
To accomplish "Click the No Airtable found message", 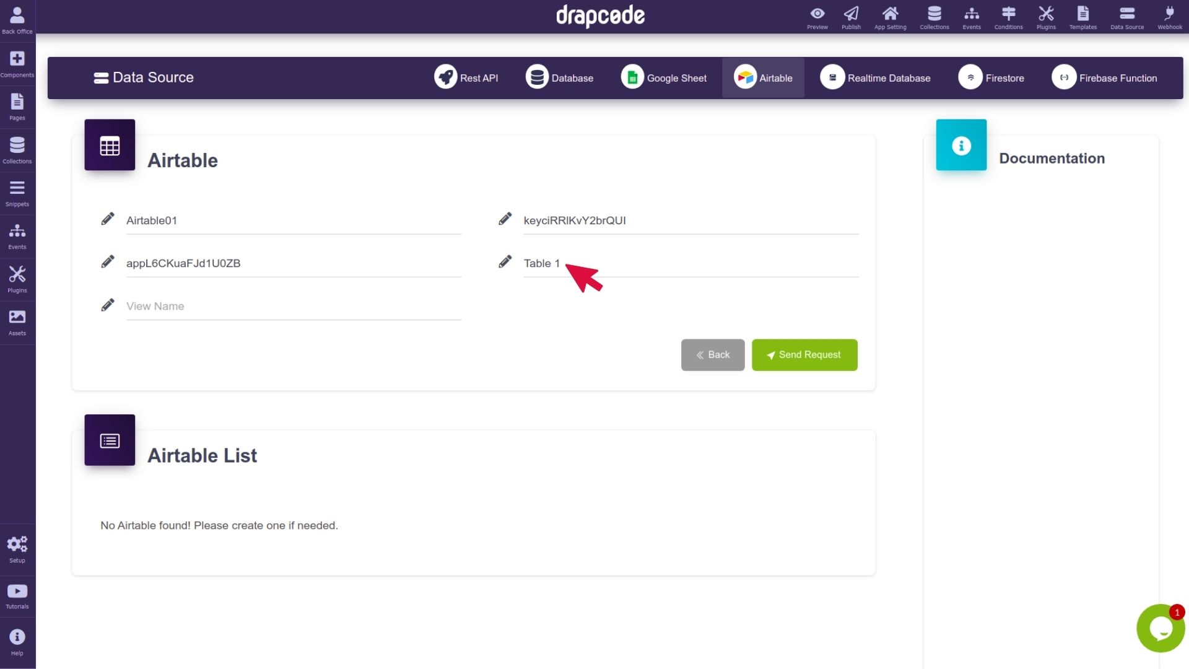I will [219, 525].
